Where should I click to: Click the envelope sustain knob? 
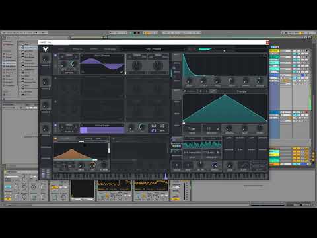click(x=245, y=81)
